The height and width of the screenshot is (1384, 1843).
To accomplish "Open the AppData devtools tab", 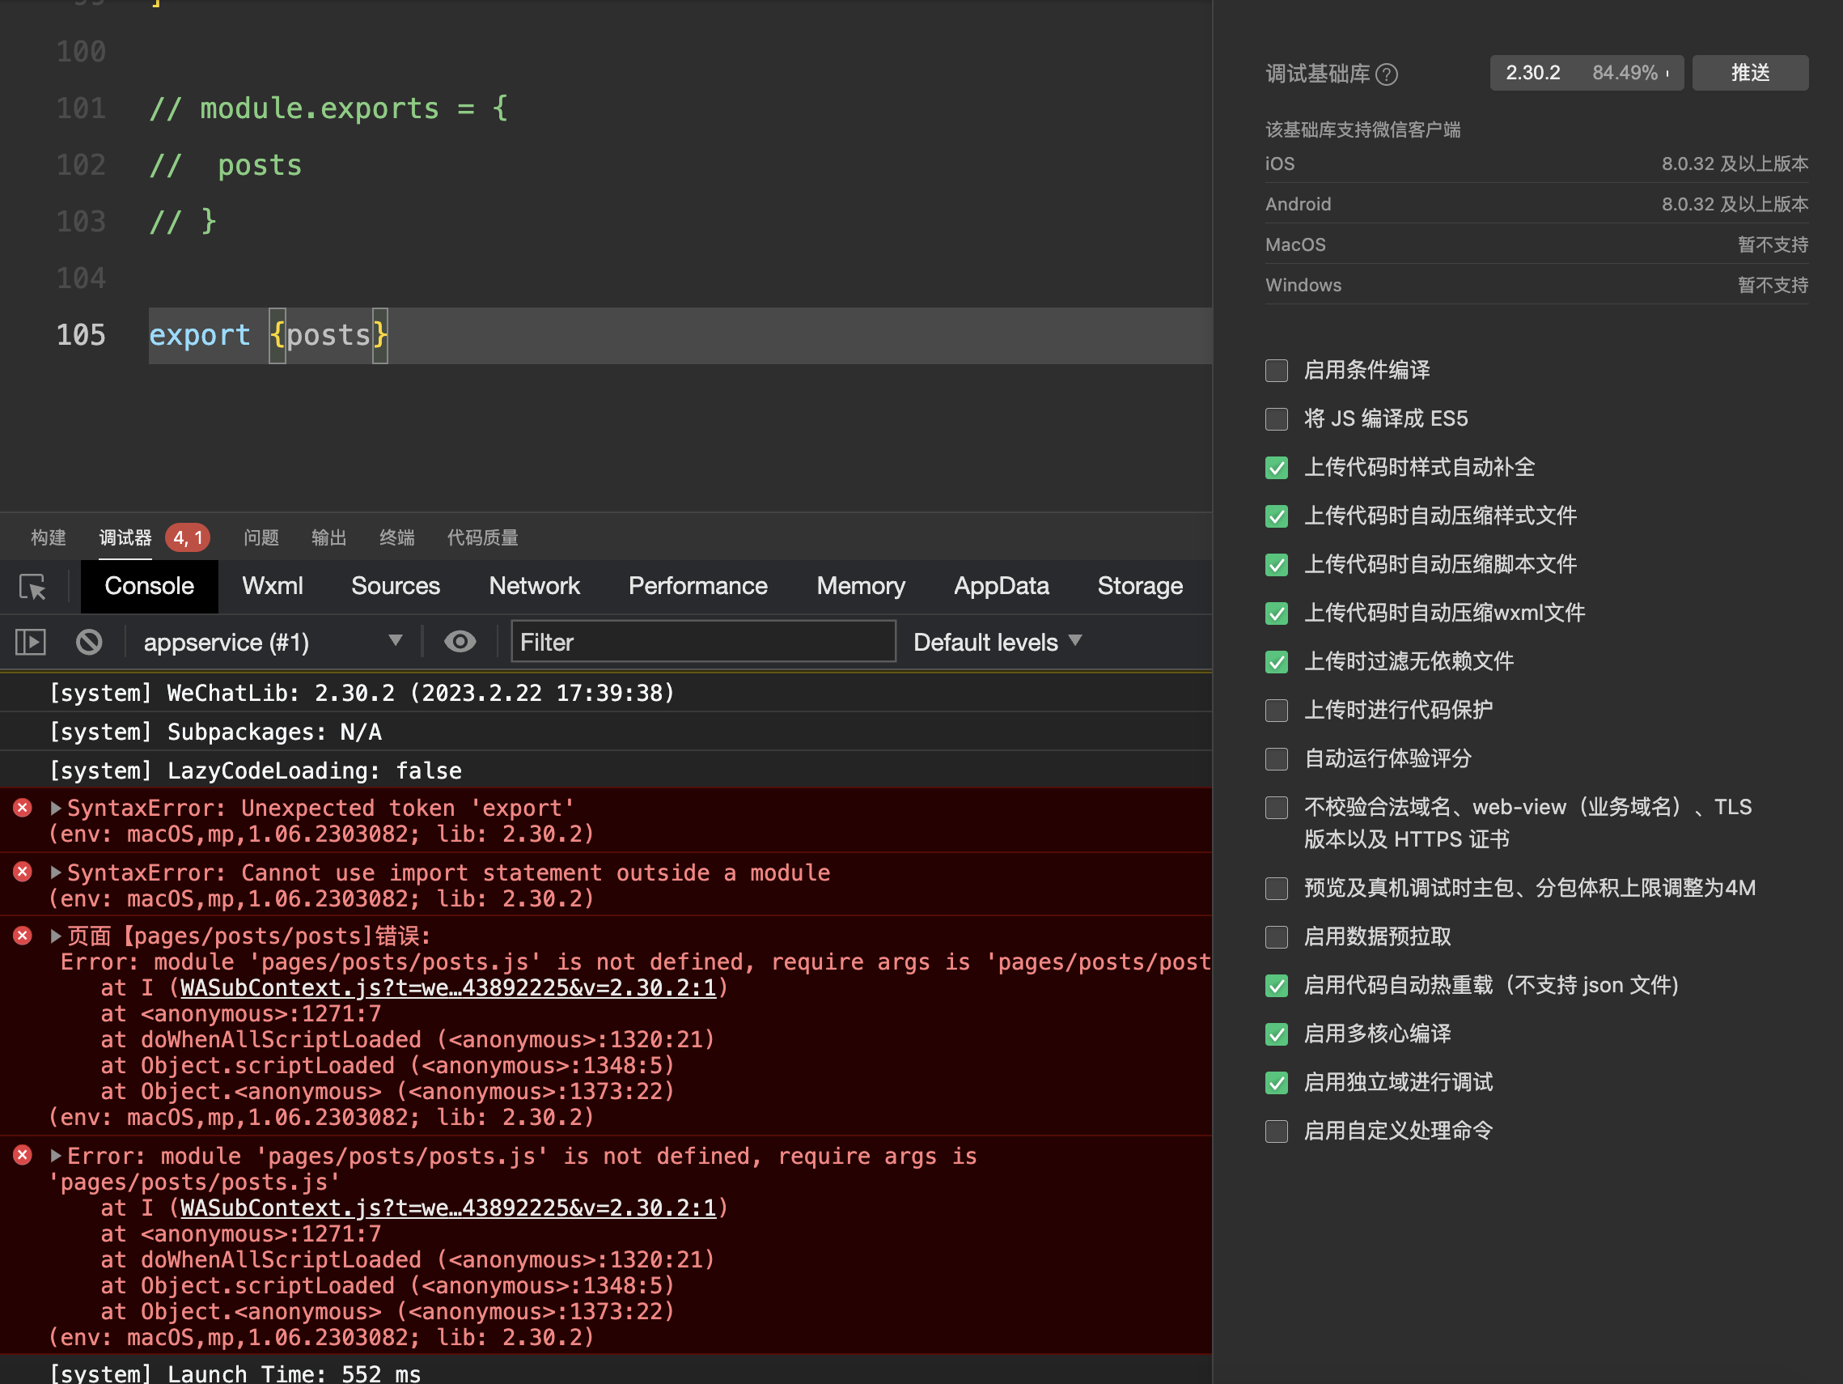I will pyautogui.click(x=1001, y=586).
